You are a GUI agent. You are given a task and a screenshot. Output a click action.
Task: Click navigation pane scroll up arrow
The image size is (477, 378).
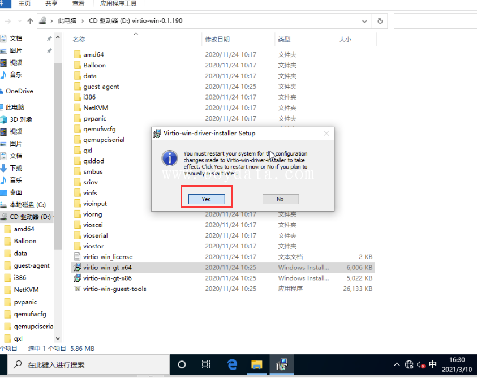pos(58,37)
